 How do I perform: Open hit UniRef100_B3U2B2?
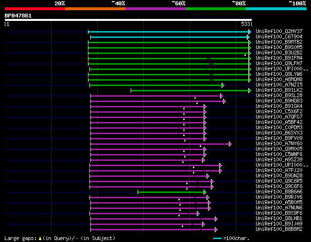pyautogui.click(x=279, y=52)
